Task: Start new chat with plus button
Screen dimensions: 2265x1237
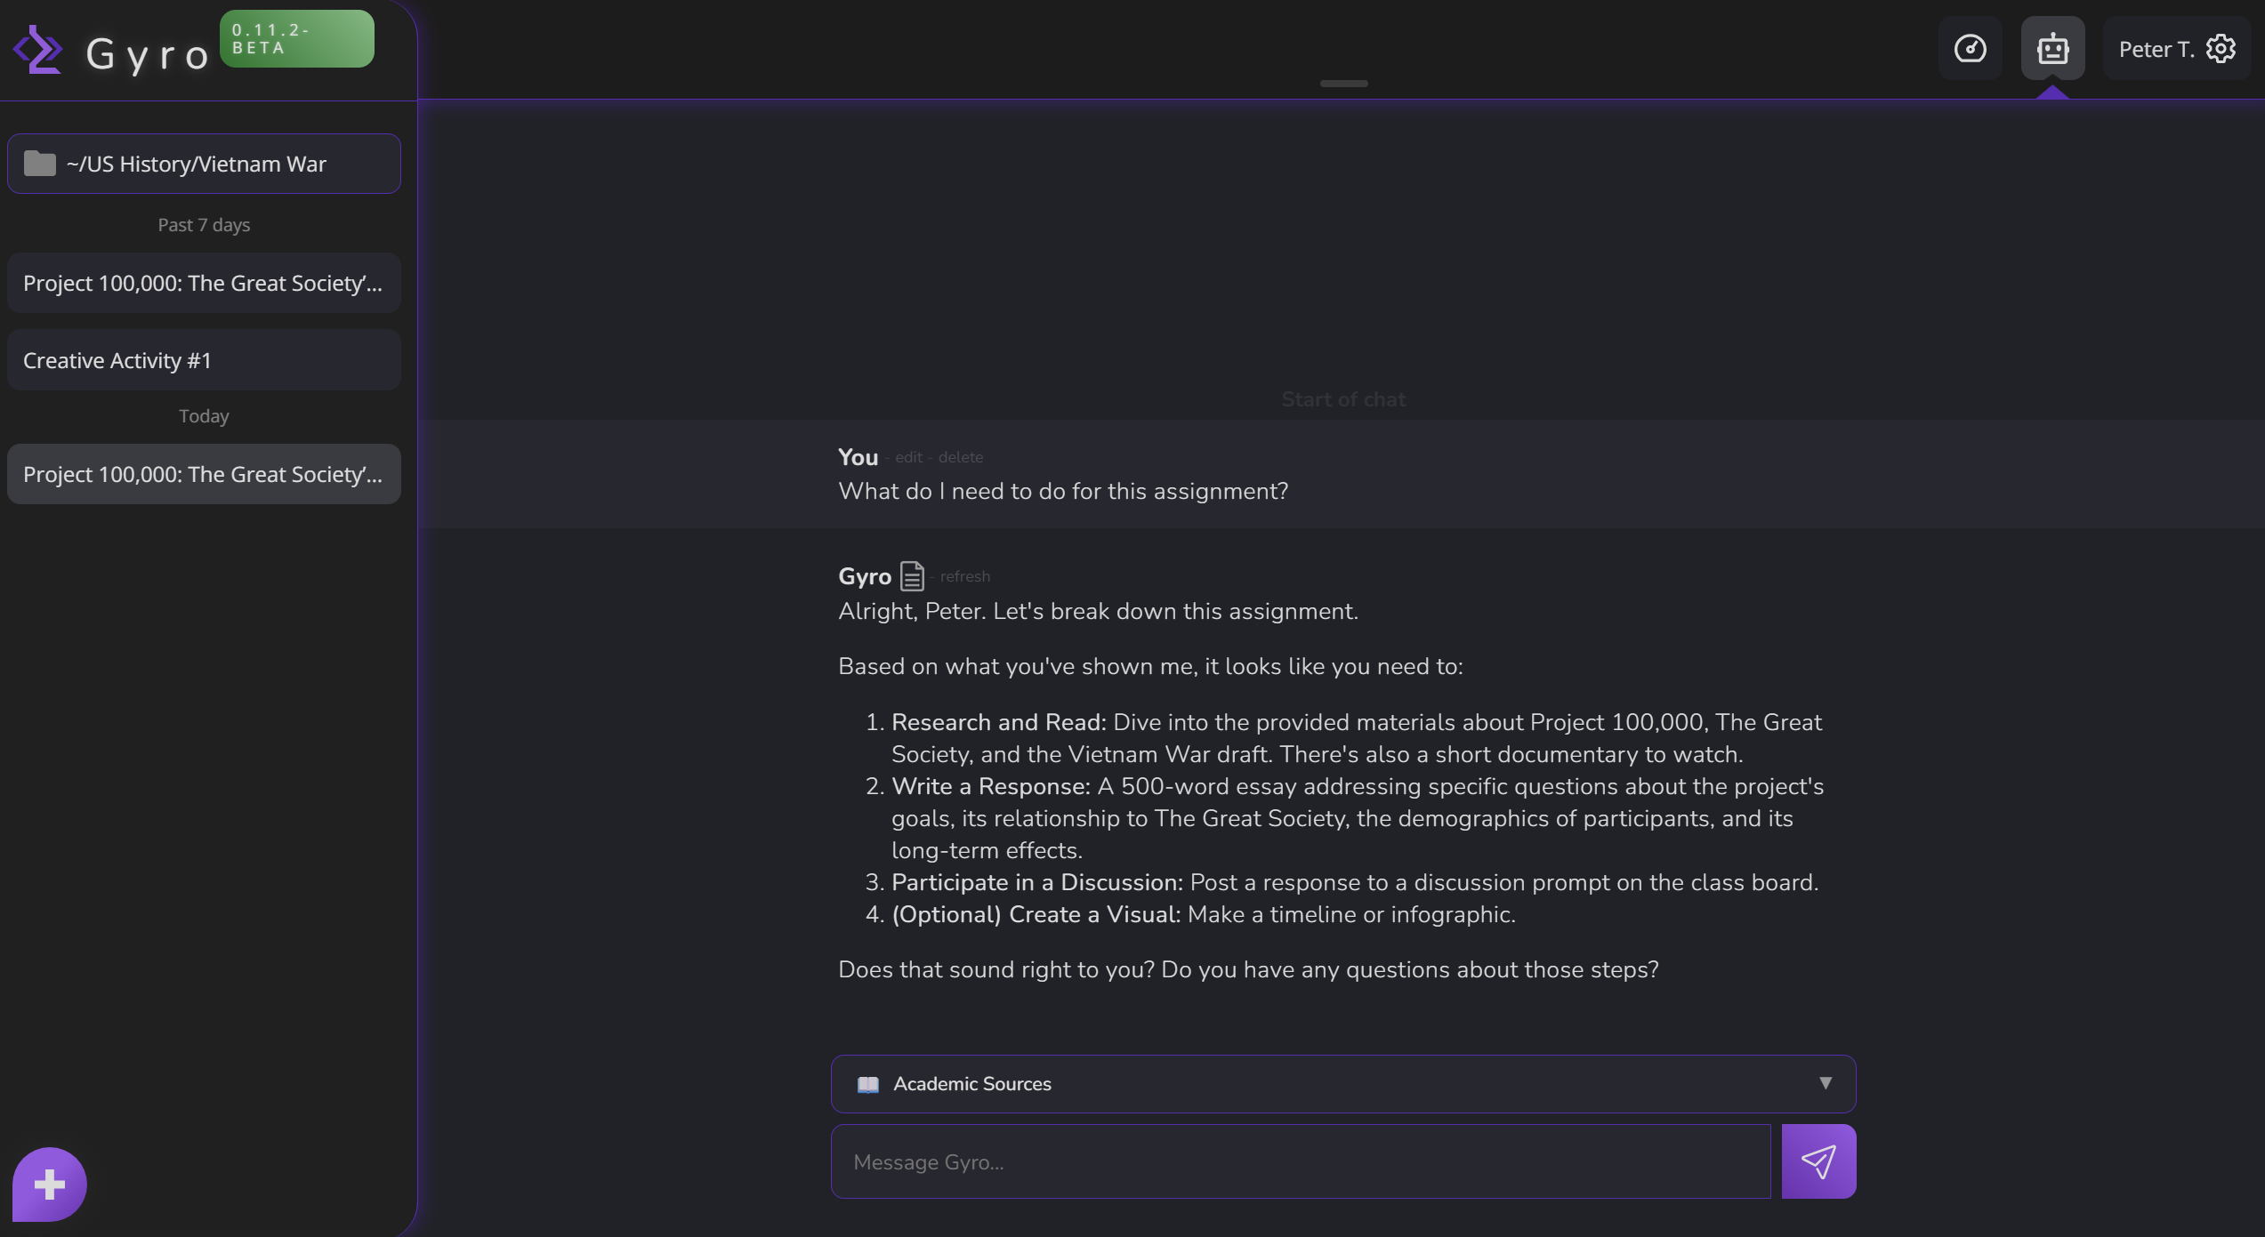Action: point(50,1184)
